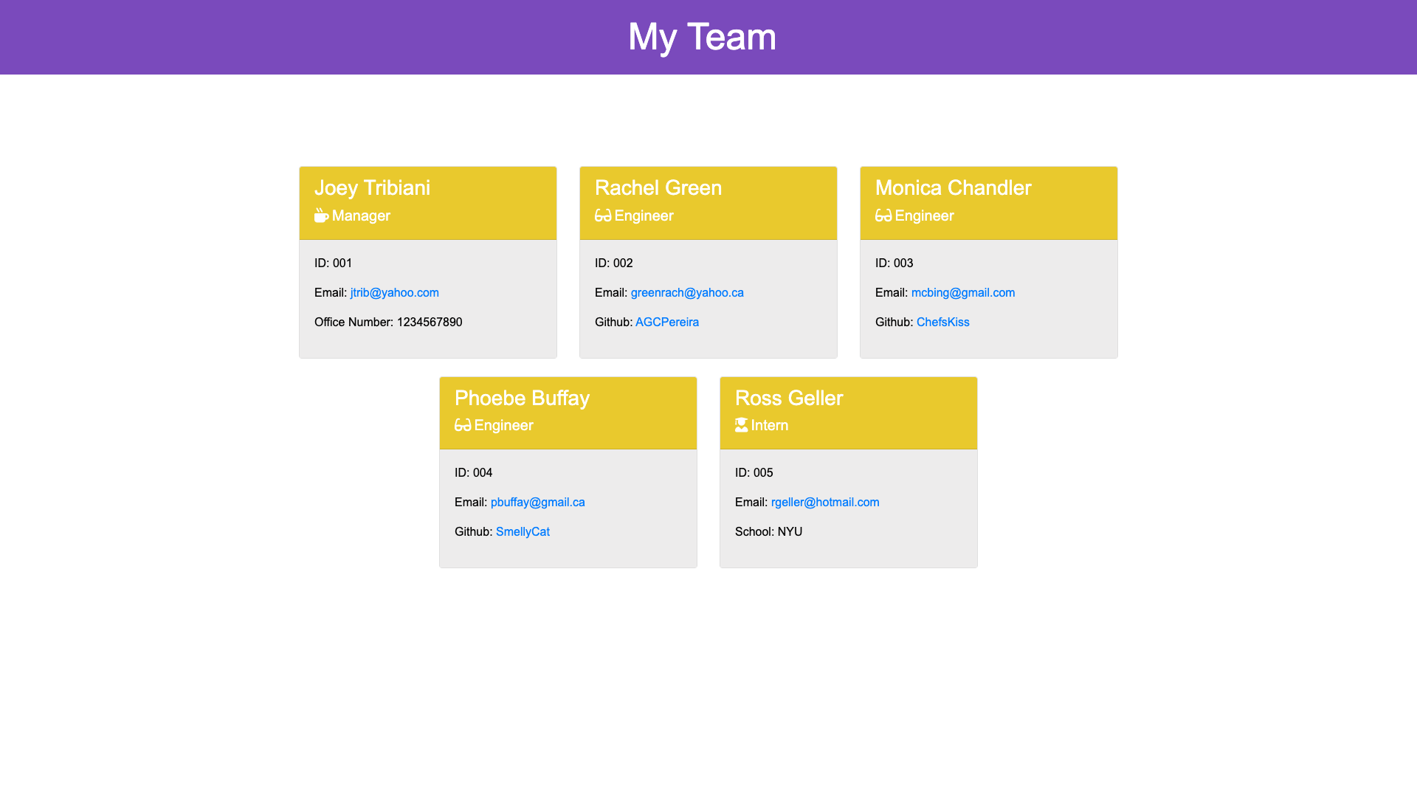The image size is (1417, 797).
Task: Click Joey's office number 1234567890
Action: (x=429, y=322)
